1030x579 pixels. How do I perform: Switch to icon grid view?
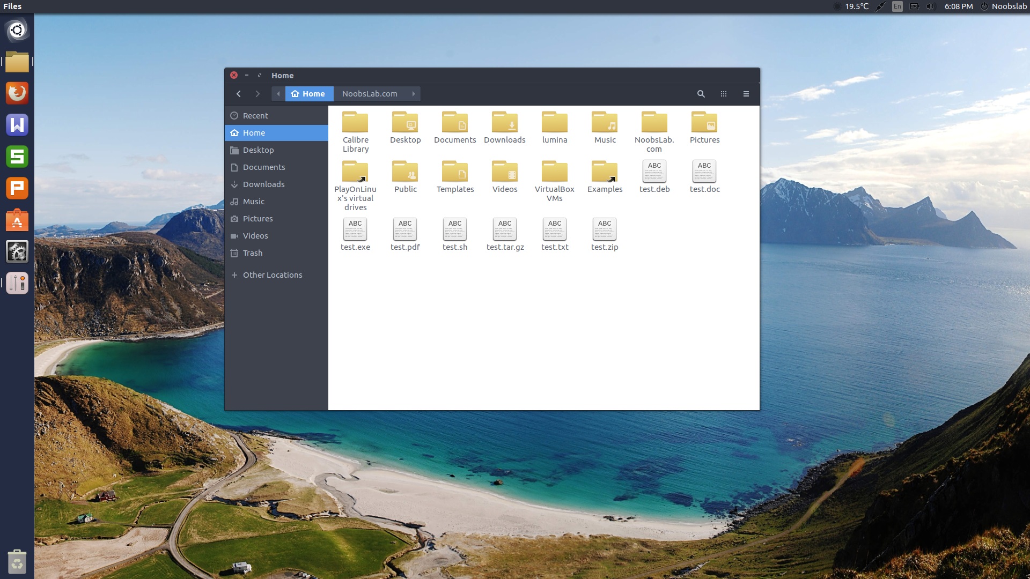click(x=723, y=94)
